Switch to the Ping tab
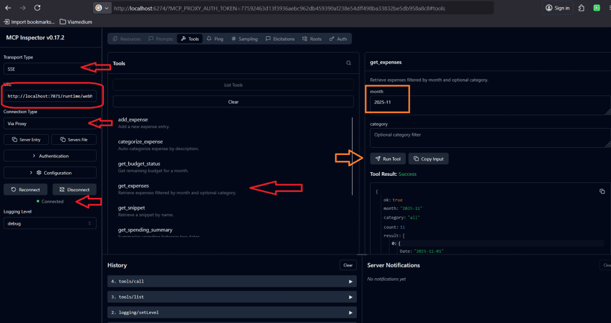Image resolution: width=611 pixels, height=323 pixels. 215,39
